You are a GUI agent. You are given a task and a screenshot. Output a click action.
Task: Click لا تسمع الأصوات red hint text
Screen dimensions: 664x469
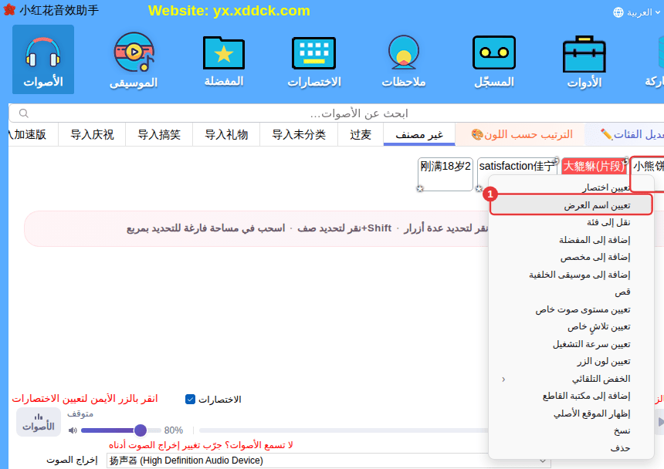[201, 445]
